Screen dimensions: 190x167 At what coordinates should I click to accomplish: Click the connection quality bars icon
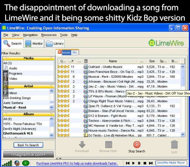7,163
